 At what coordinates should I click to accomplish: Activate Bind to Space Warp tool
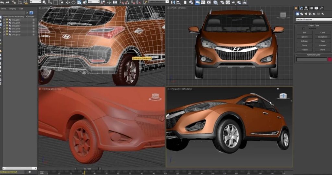pos(26,2)
